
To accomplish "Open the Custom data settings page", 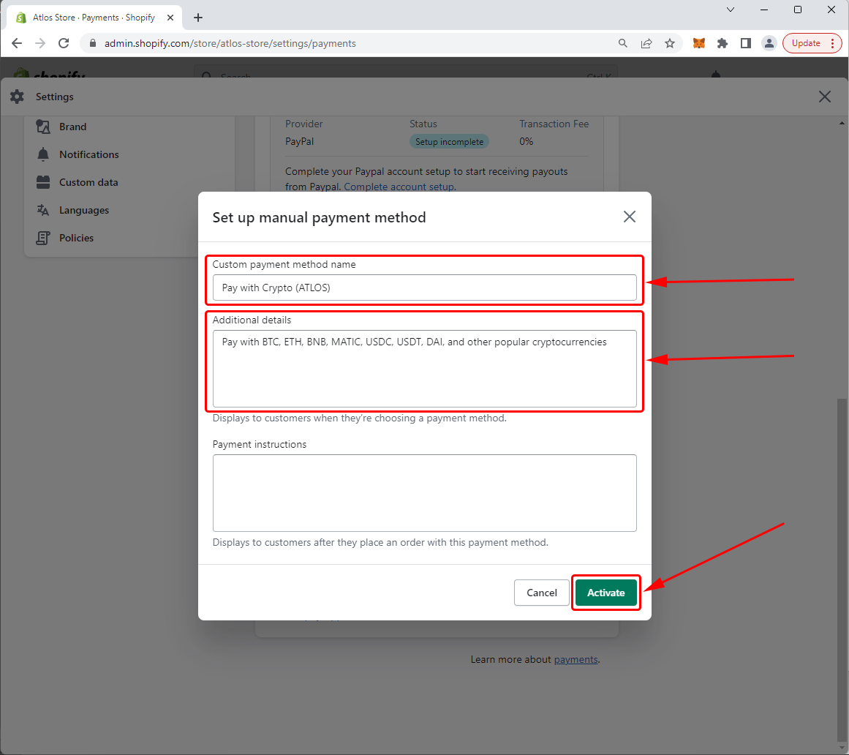I will coord(88,182).
